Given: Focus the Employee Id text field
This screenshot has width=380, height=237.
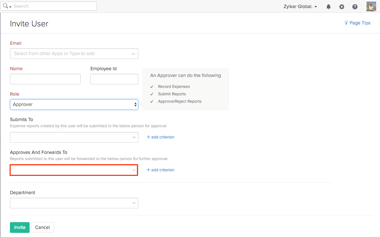Looking at the screenshot, I should pos(114,79).
